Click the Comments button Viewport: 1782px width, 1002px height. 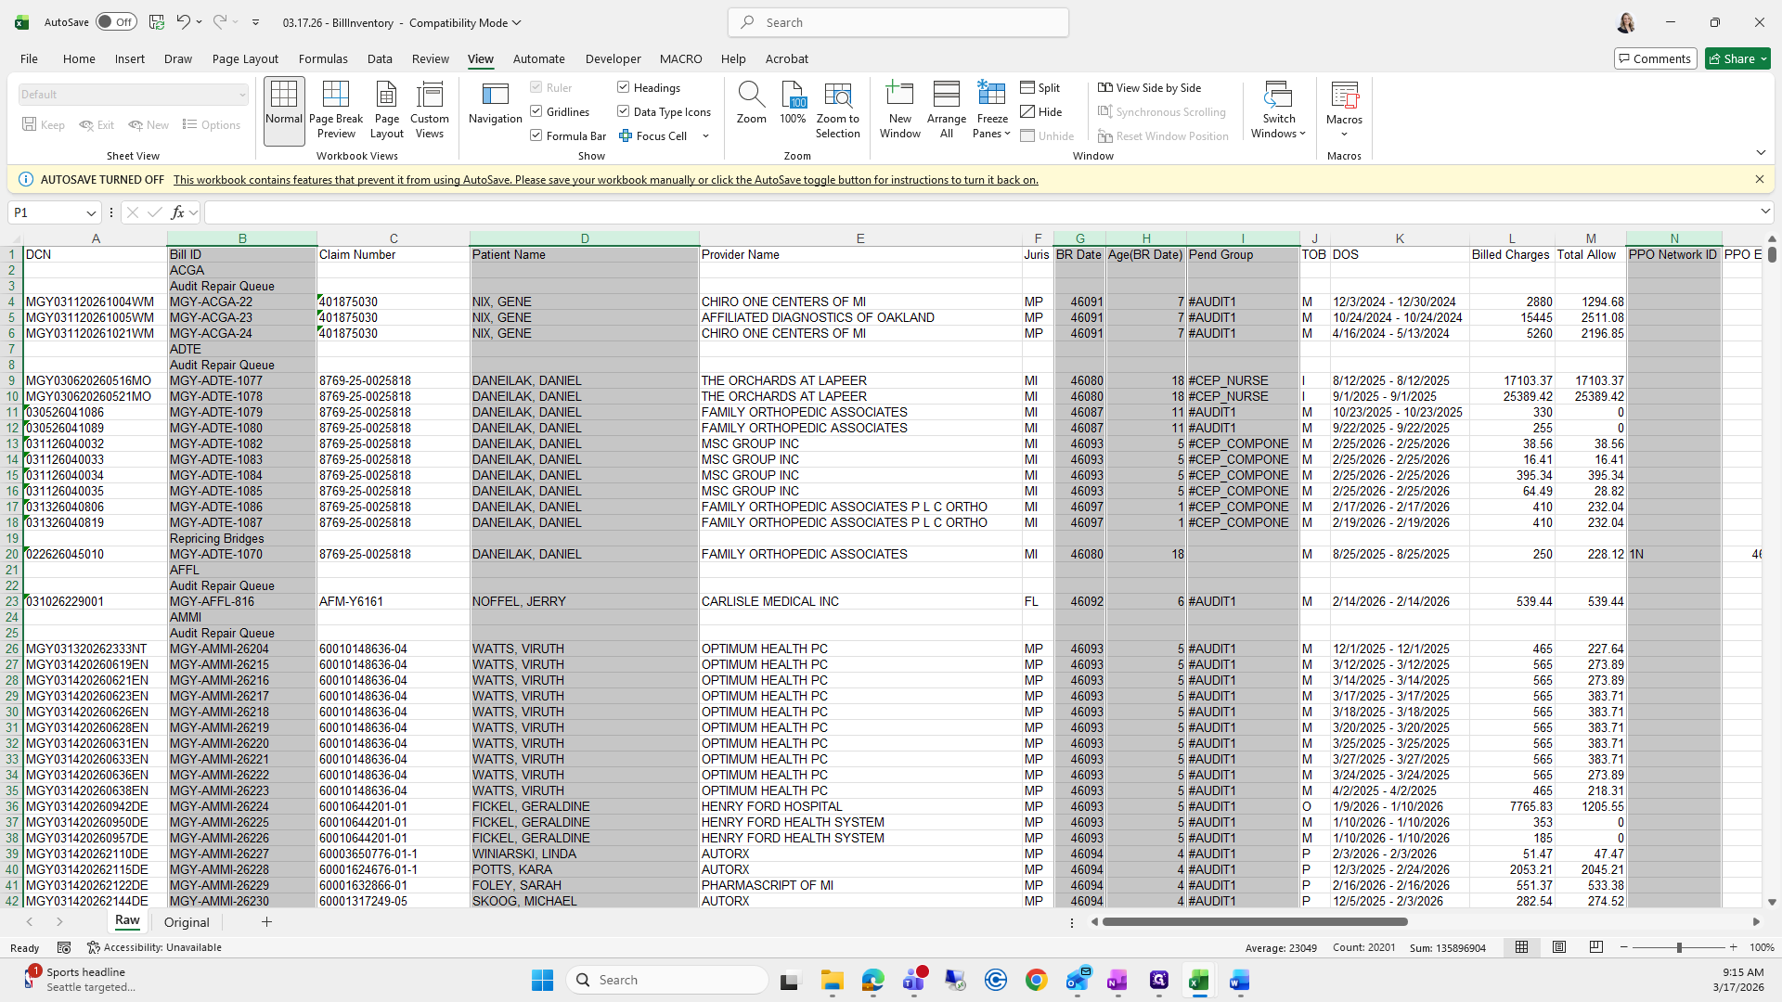click(x=1655, y=58)
